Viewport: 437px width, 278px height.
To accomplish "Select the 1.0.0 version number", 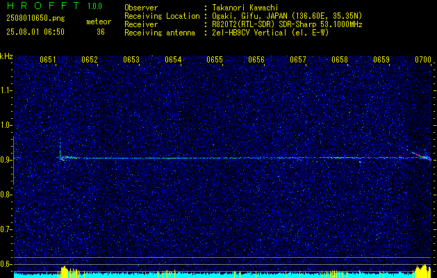I will click(94, 6).
